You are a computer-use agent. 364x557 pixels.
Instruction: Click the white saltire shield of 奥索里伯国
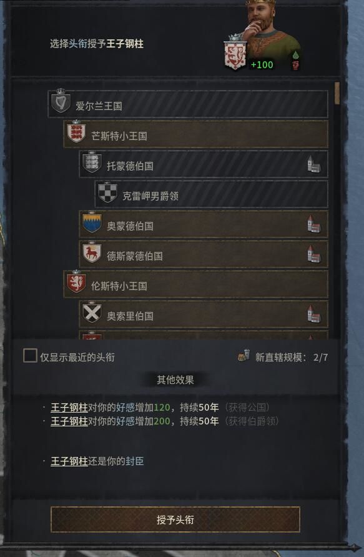click(x=92, y=313)
